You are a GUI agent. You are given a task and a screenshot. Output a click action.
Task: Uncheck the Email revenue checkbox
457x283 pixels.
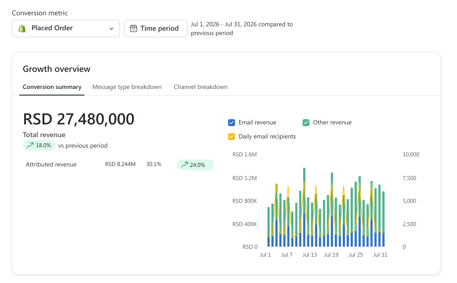coord(232,123)
